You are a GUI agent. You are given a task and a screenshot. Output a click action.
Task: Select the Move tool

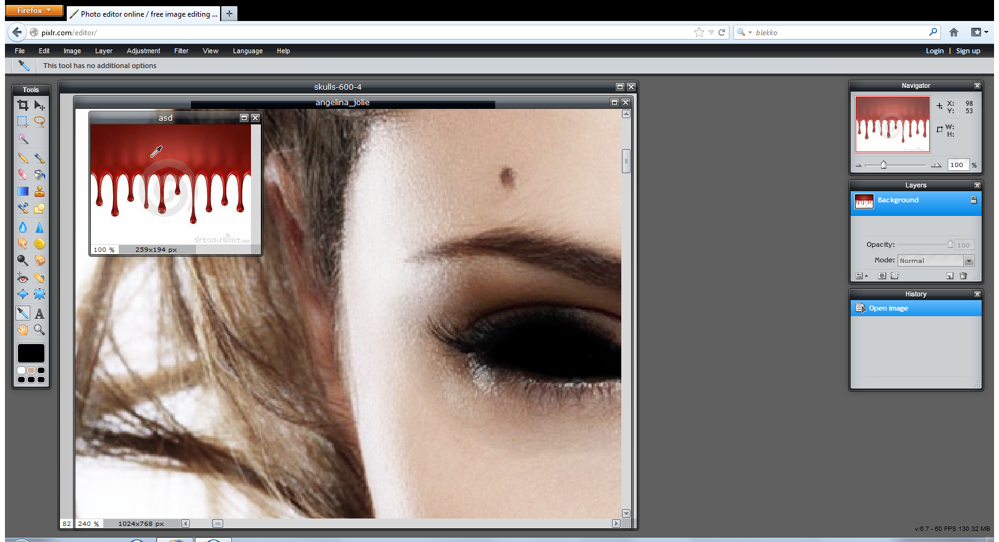[x=40, y=105]
